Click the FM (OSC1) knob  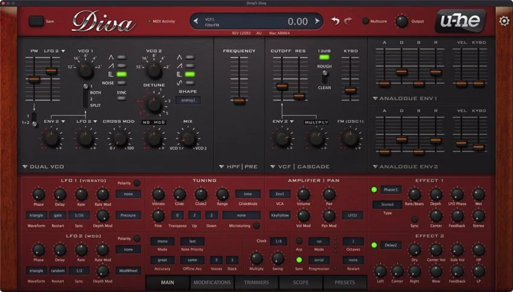(x=350, y=139)
